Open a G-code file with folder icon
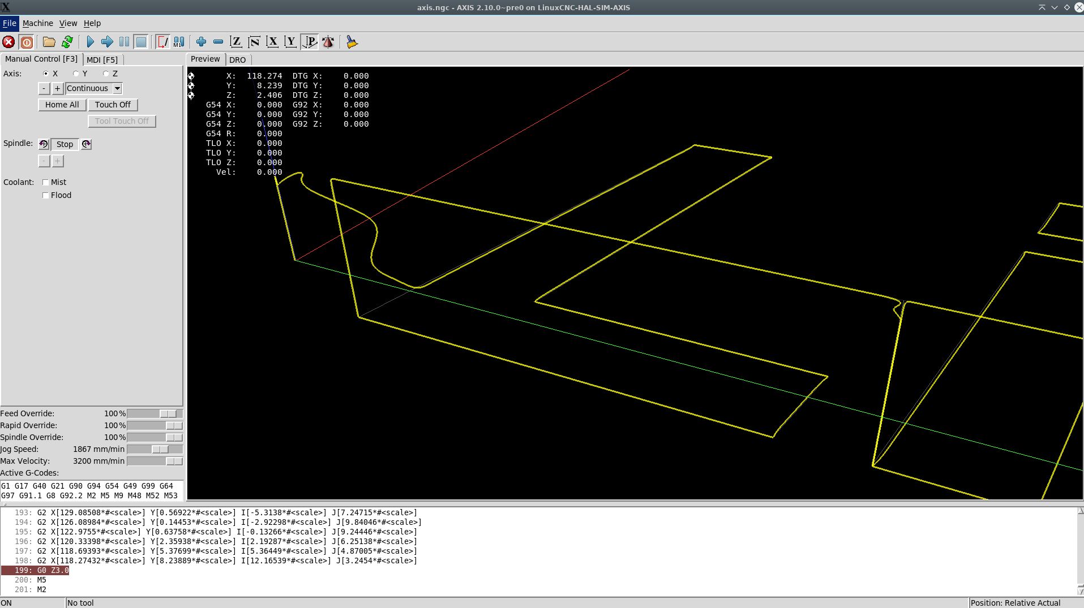Image resolution: width=1084 pixels, height=608 pixels. coord(49,42)
